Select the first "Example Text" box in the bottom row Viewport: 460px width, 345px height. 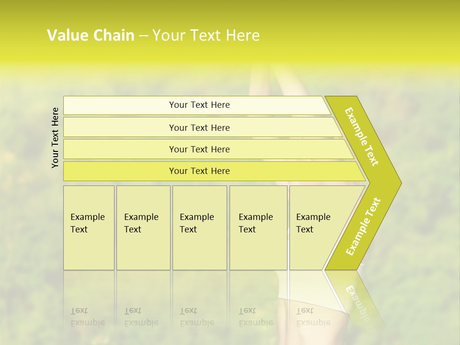[89, 228]
